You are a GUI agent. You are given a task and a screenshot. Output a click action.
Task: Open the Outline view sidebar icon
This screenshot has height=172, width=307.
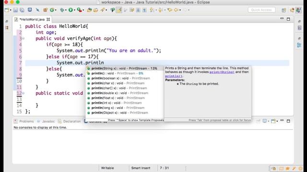point(299,45)
